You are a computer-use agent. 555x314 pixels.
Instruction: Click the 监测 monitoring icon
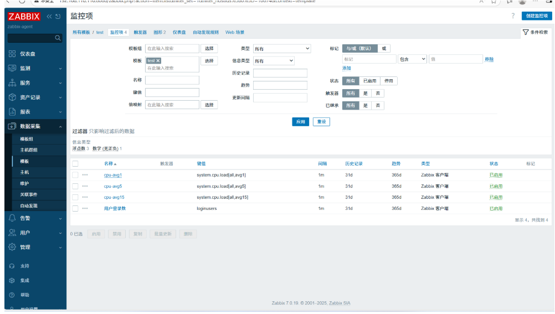[12, 68]
